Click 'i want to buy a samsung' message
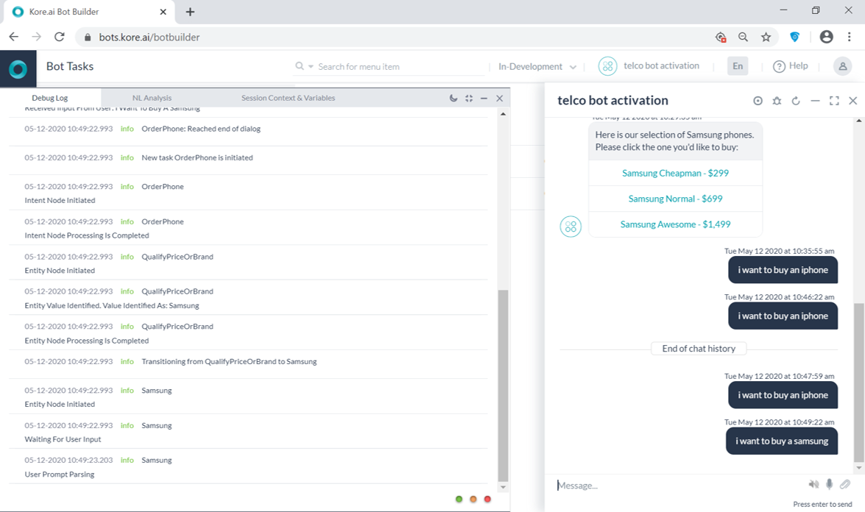Viewport: 865px width, 512px height. [x=782, y=441]
